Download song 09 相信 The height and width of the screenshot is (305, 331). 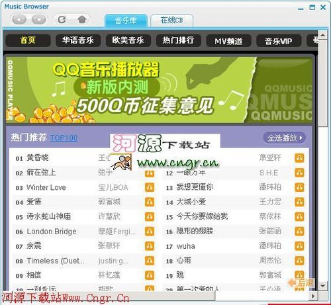150,275
